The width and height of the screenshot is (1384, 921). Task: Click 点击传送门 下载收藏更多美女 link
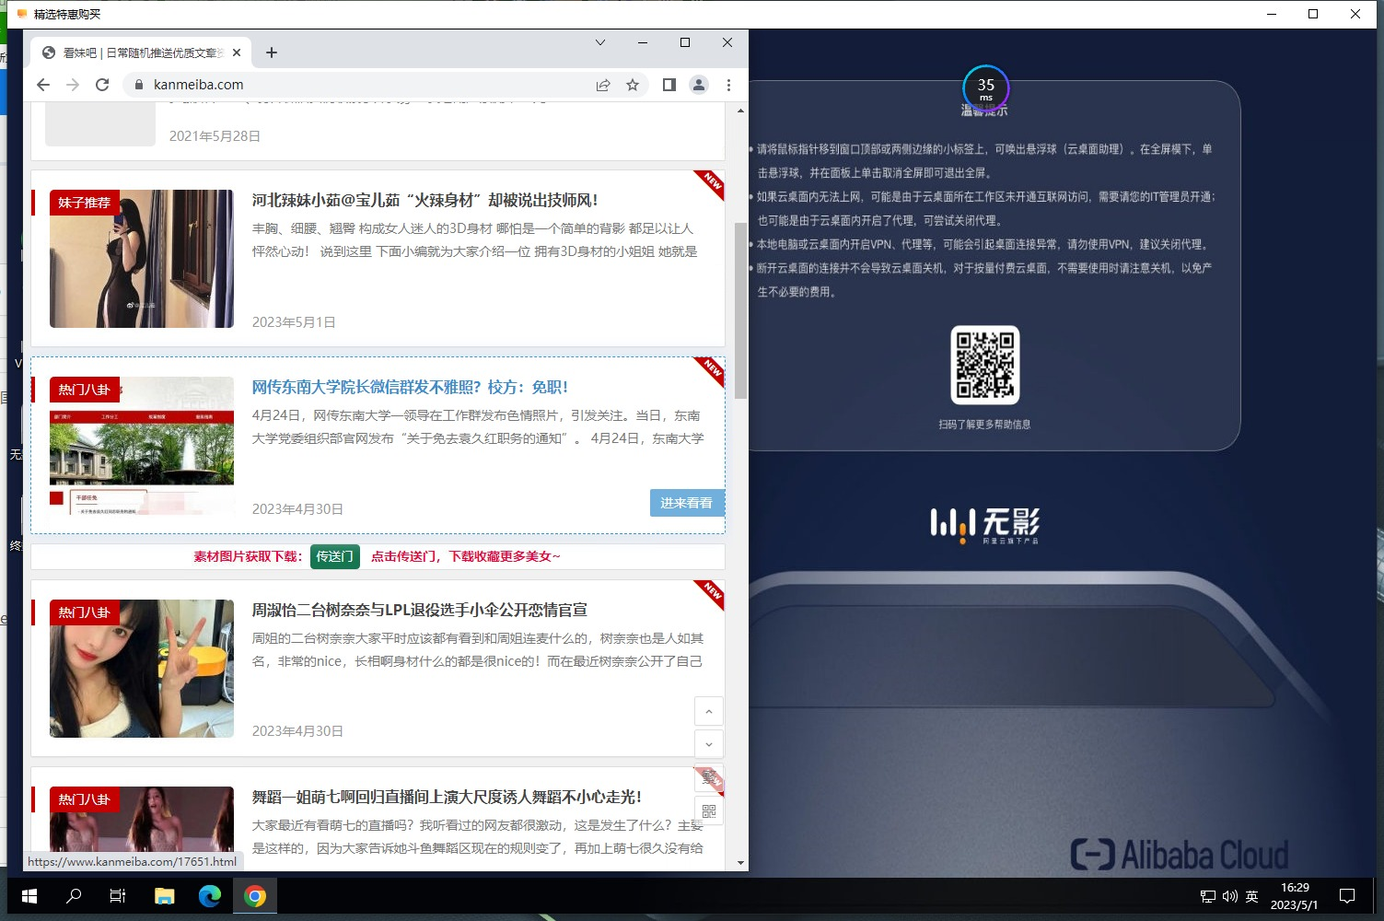tap(465, 556)
